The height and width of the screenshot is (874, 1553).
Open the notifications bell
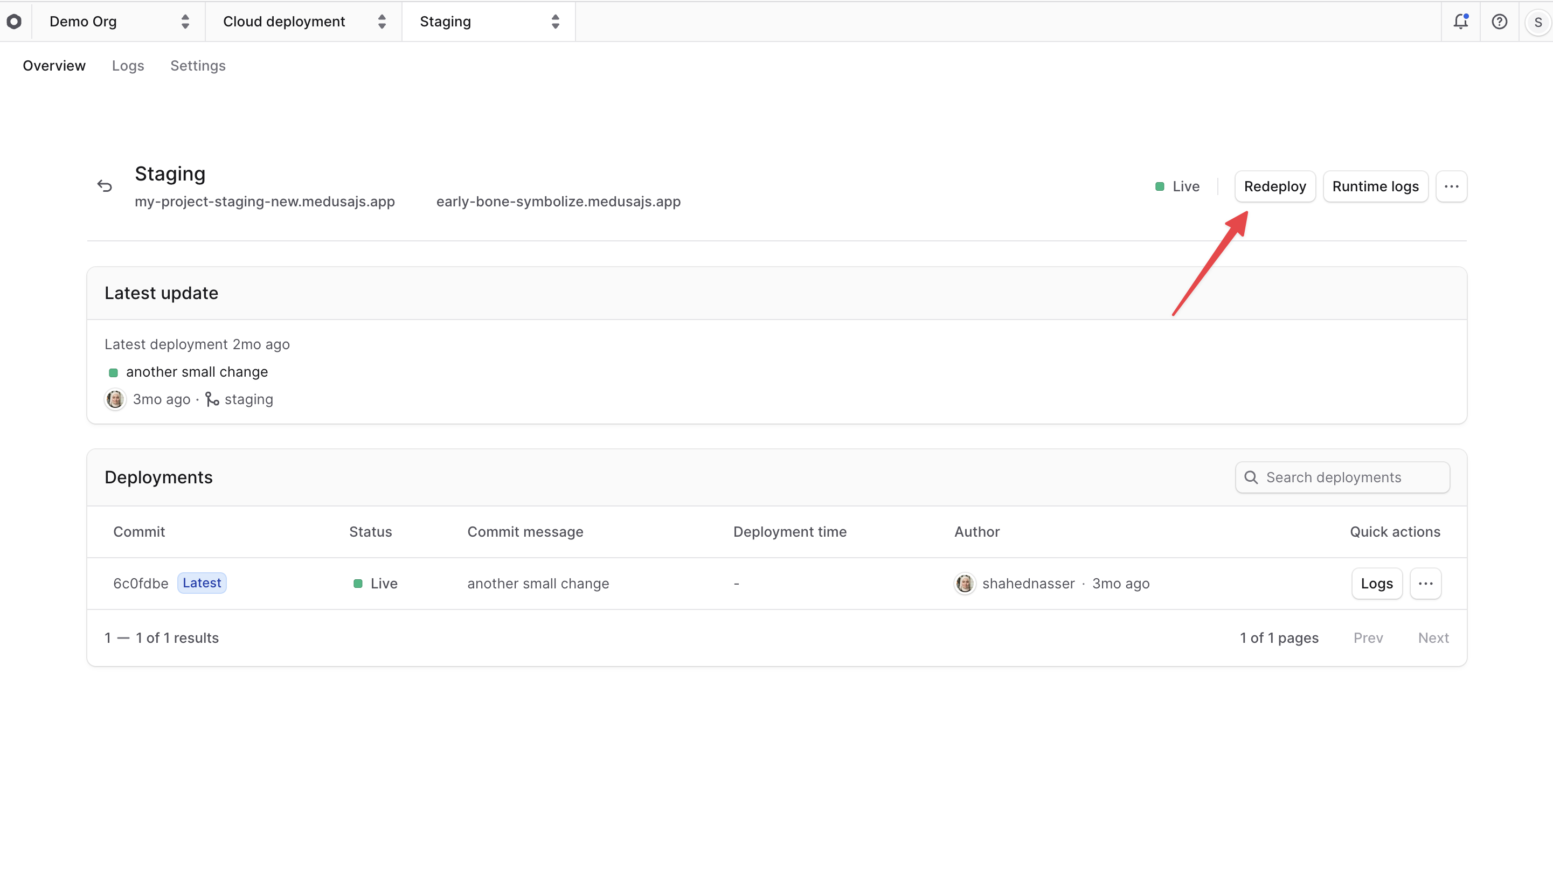click(1461, 22)
